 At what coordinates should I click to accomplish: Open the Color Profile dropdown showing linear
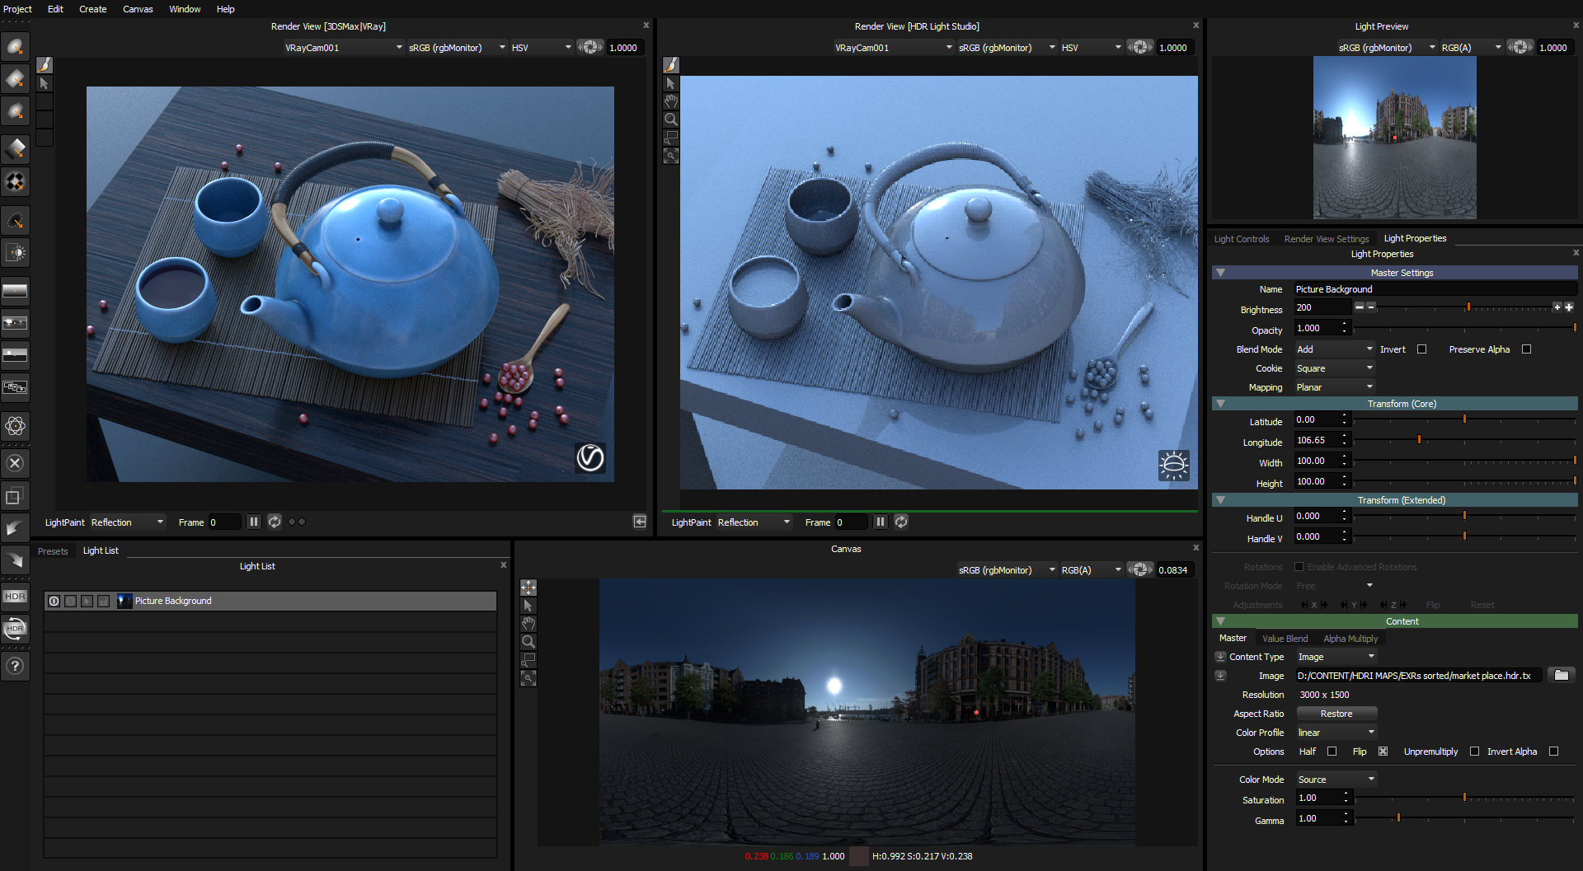click(1336, 733)
